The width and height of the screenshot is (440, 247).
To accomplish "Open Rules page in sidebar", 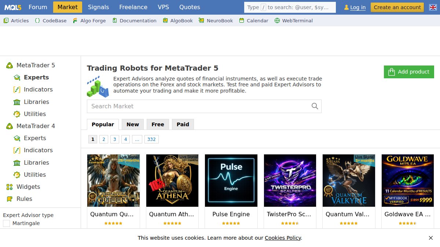I will pyautogui.click(x=24, y=199).
